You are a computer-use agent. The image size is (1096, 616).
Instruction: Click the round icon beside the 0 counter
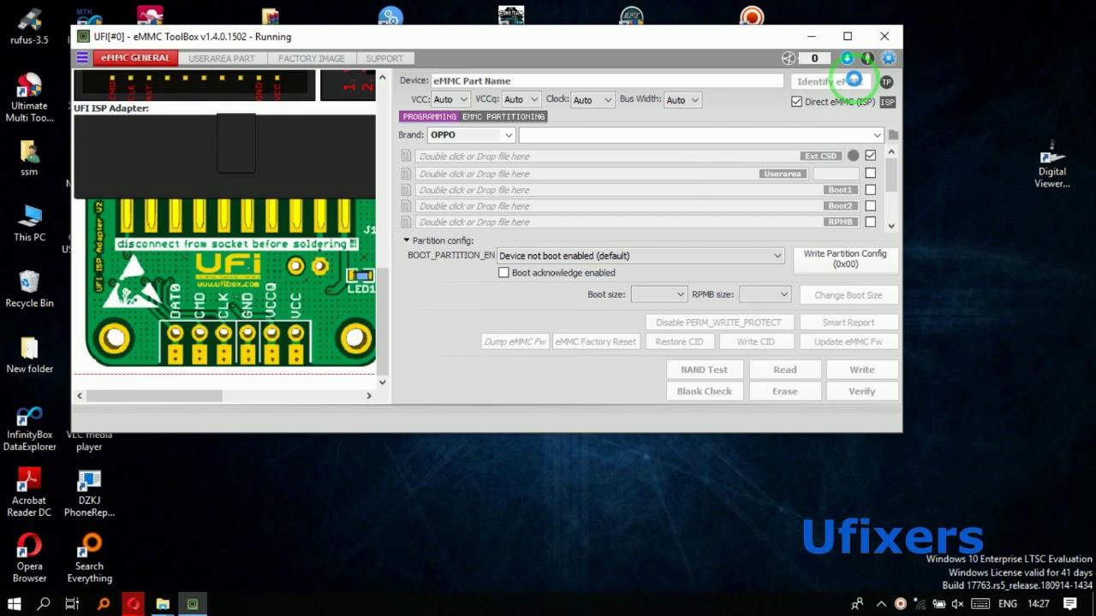[789, 58]
